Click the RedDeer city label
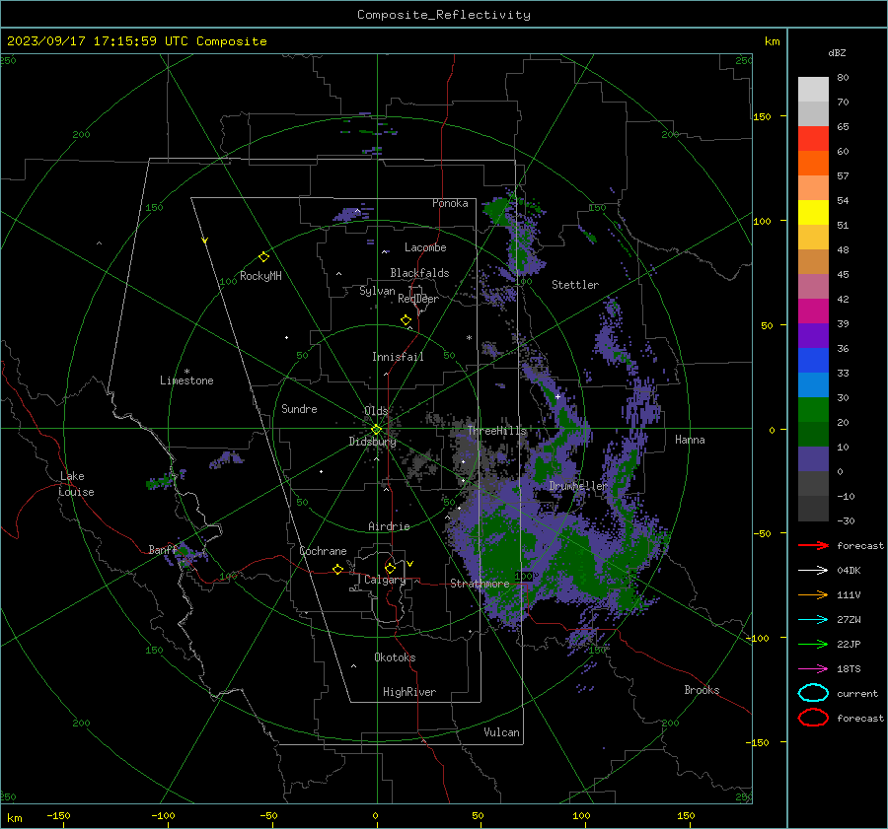Image resolution: width=888 pixels, height=829 pixels. coord(418,299)
